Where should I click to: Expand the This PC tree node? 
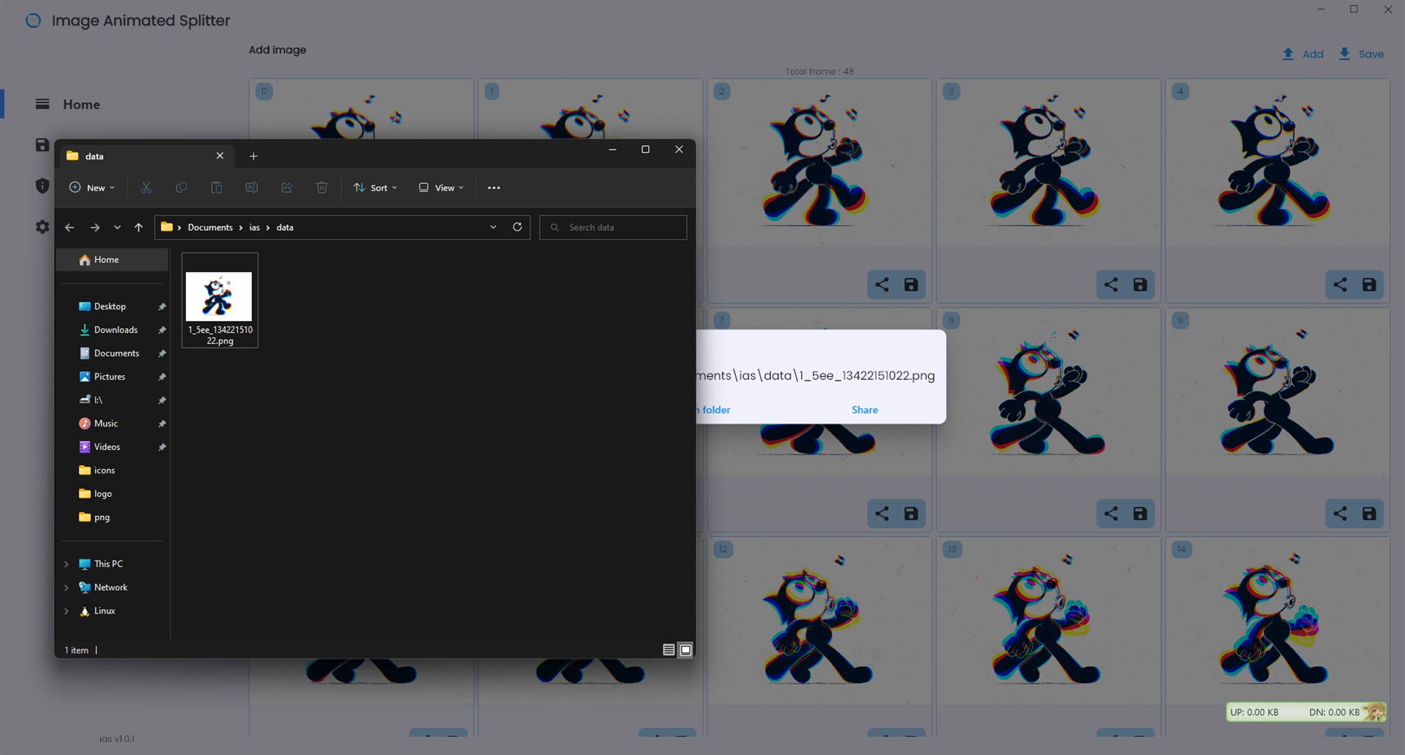click(66, 564)
